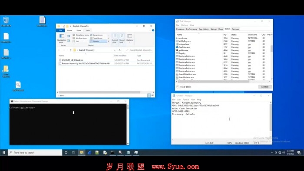The image size is (304, 171).
Task: Expand the Show/hide dropdown
Action: tap(122, 38)
